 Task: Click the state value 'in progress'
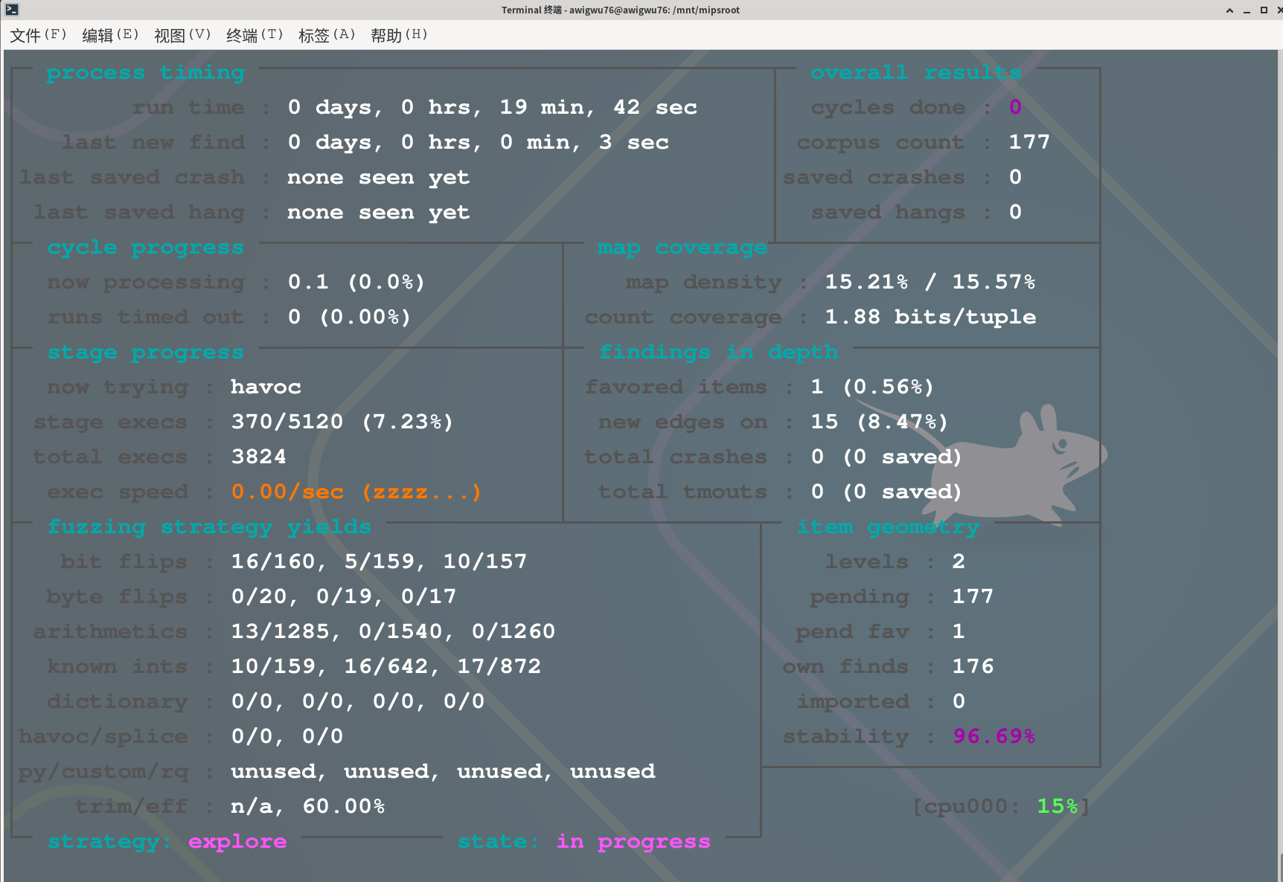click(x=633, y=841)
